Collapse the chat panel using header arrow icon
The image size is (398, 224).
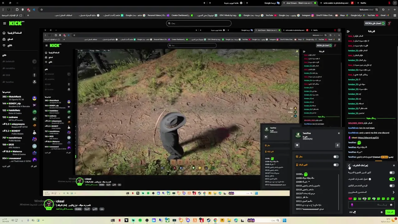(348, 31)
